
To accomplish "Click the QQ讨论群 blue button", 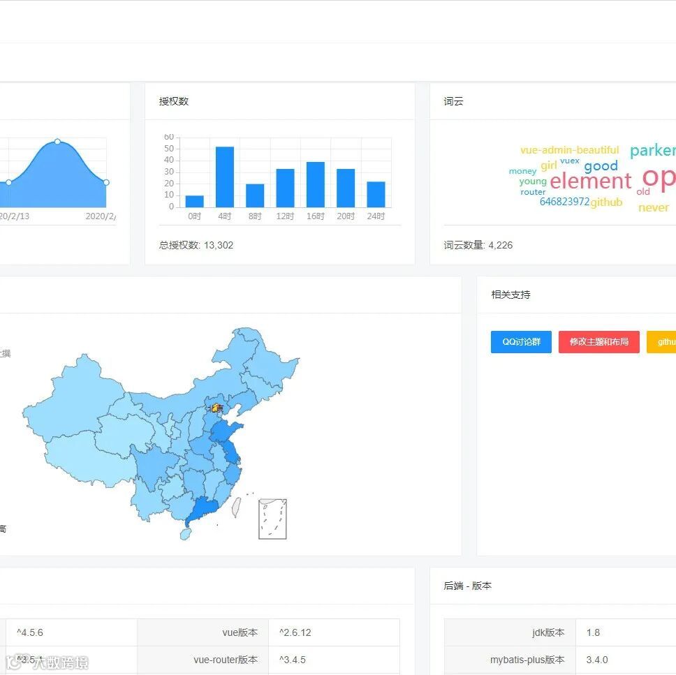I will [521, 342].
